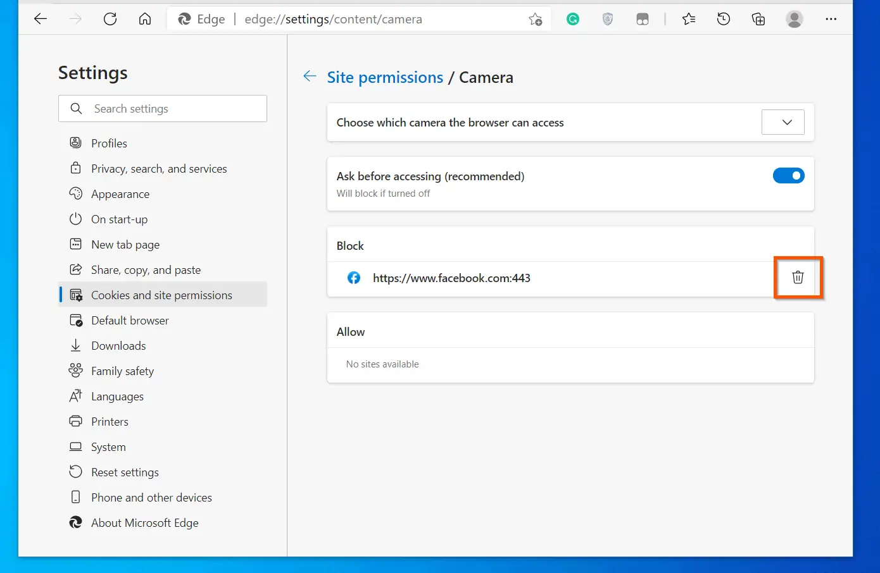Open Reset settings page

pos(163,472)
